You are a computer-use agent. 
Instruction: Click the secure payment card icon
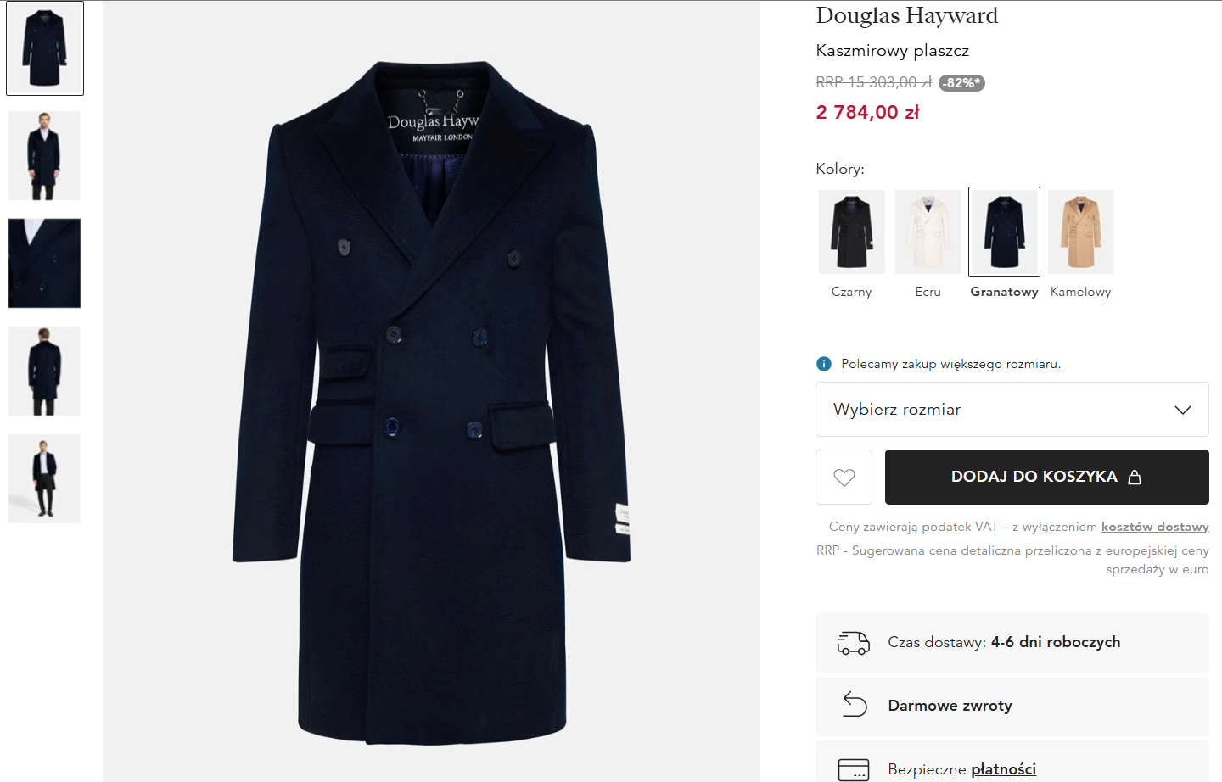tap(853, 769)
